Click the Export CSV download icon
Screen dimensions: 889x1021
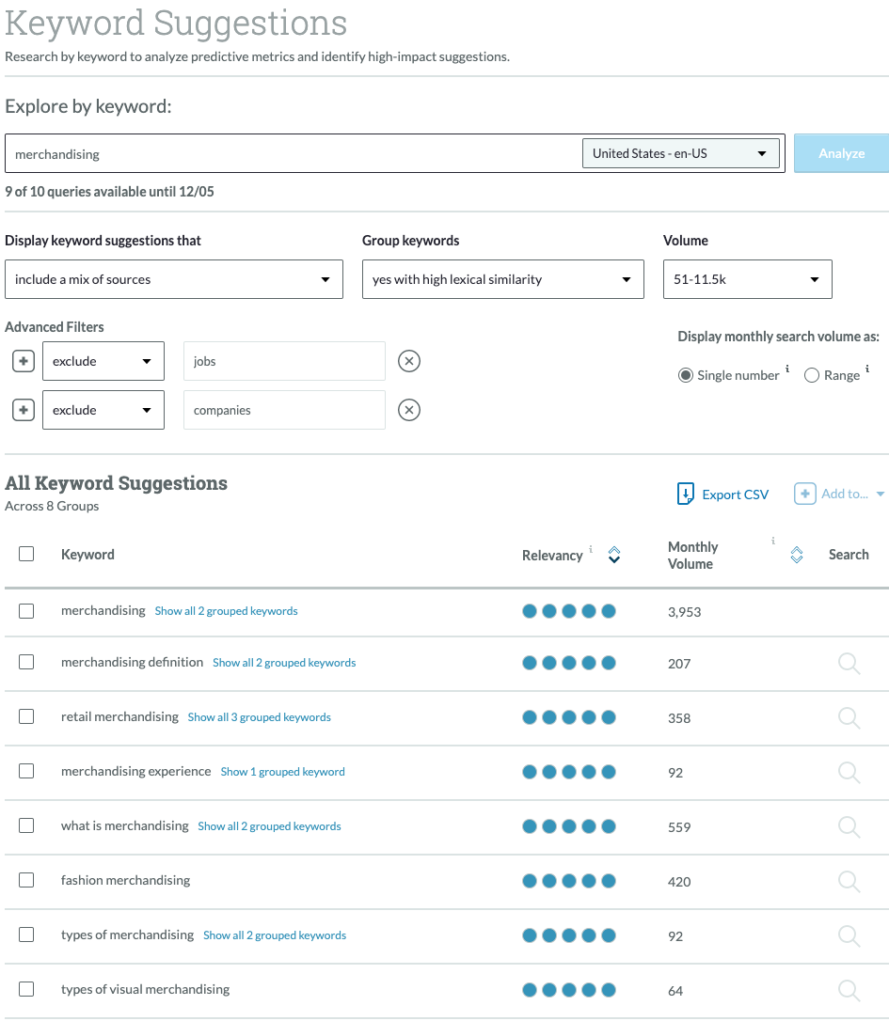pos(686,495)
